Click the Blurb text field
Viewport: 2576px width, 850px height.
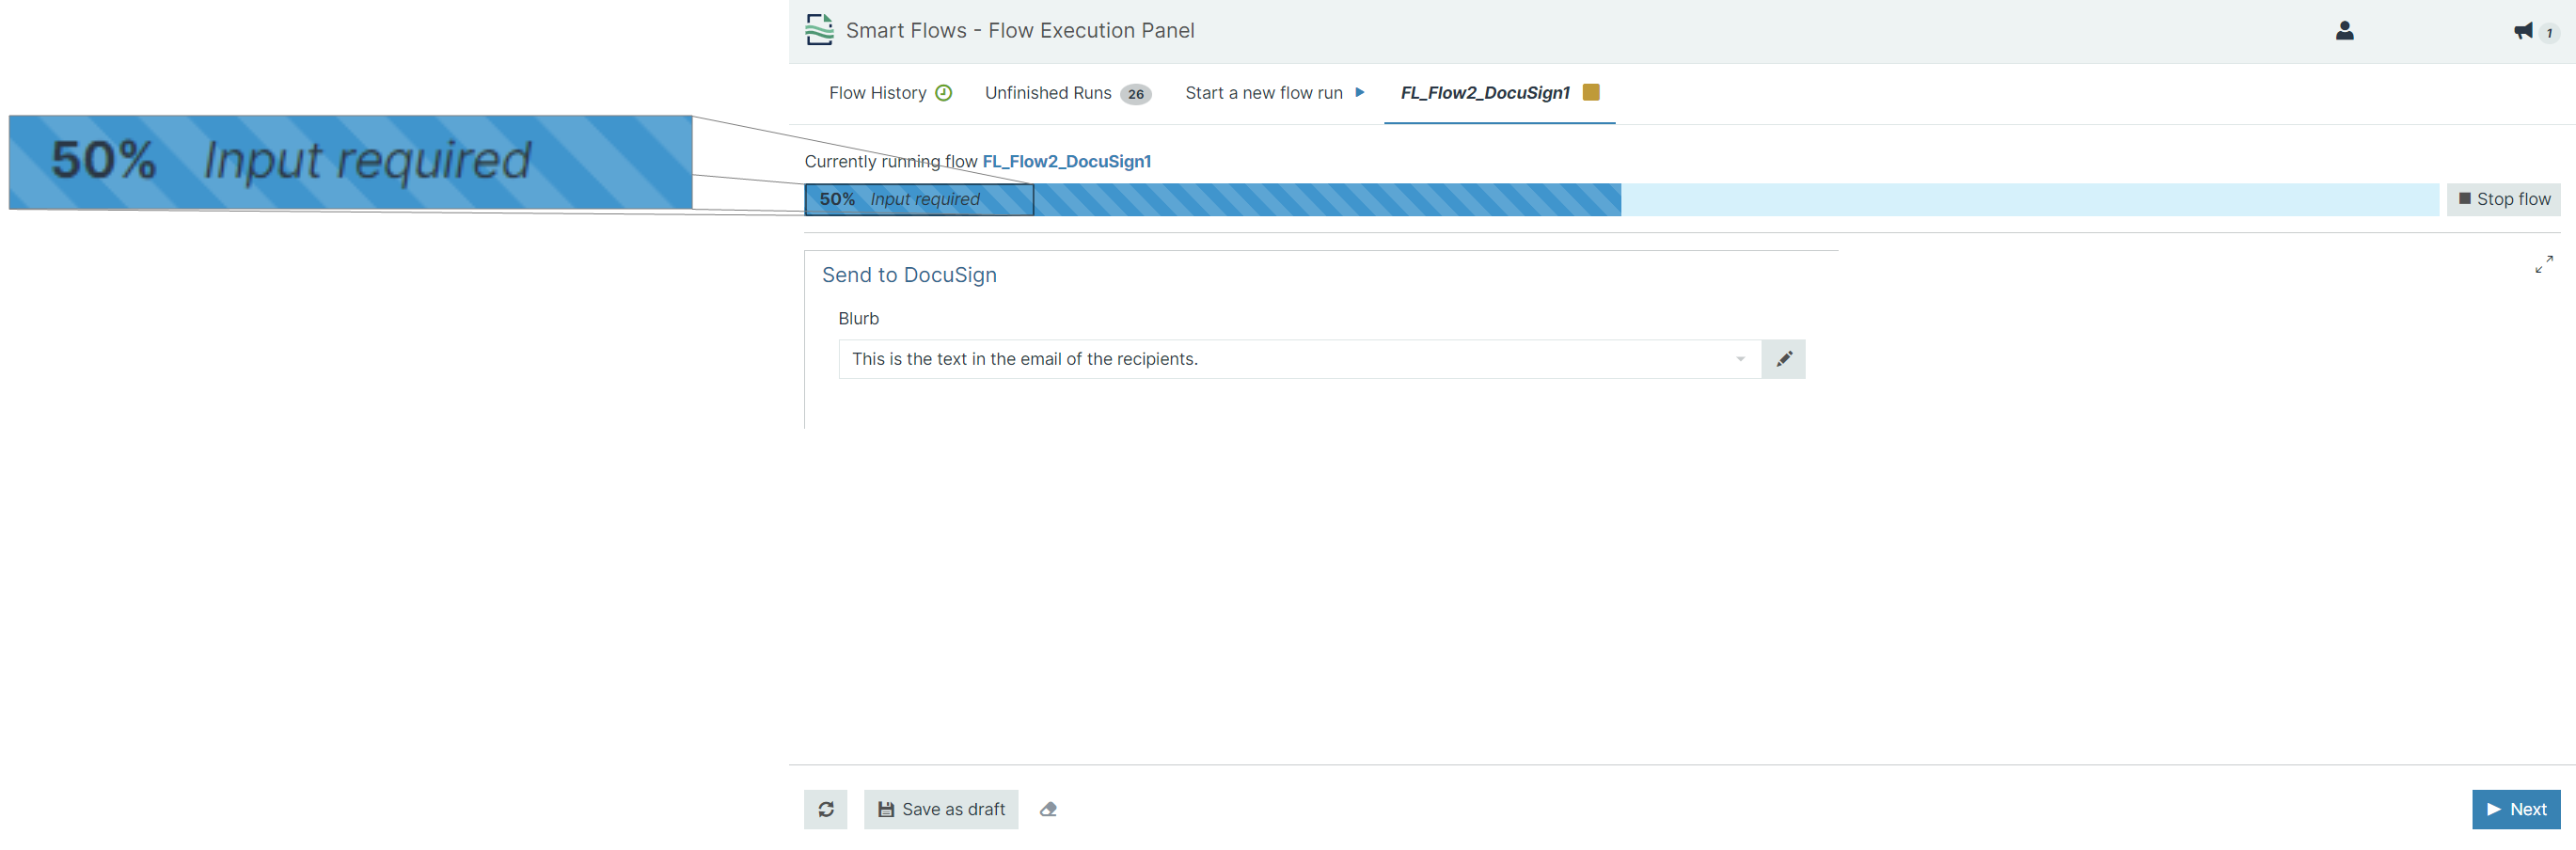point(1299,359)
